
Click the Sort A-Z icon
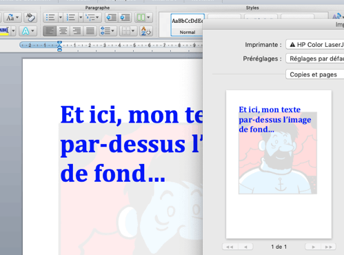pyautogui.click(x=145, y=31)
